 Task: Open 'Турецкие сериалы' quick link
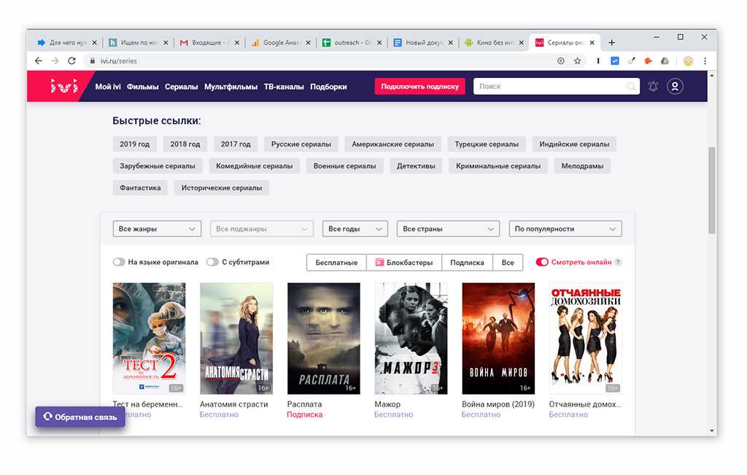click(487, 144)
